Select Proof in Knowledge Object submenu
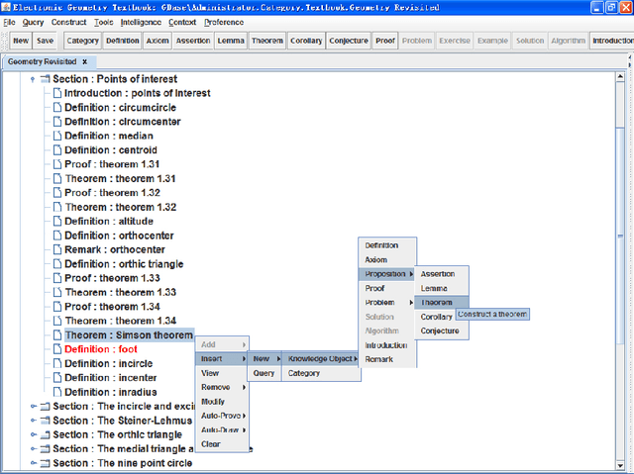The width and height of the screenshot is (634, 474). (x=387, y=288)
